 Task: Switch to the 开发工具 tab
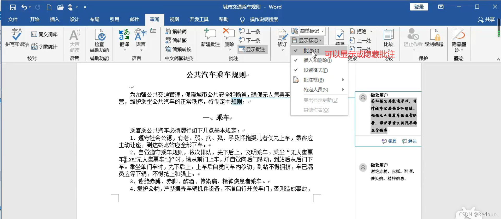click(x=199, y=19)
